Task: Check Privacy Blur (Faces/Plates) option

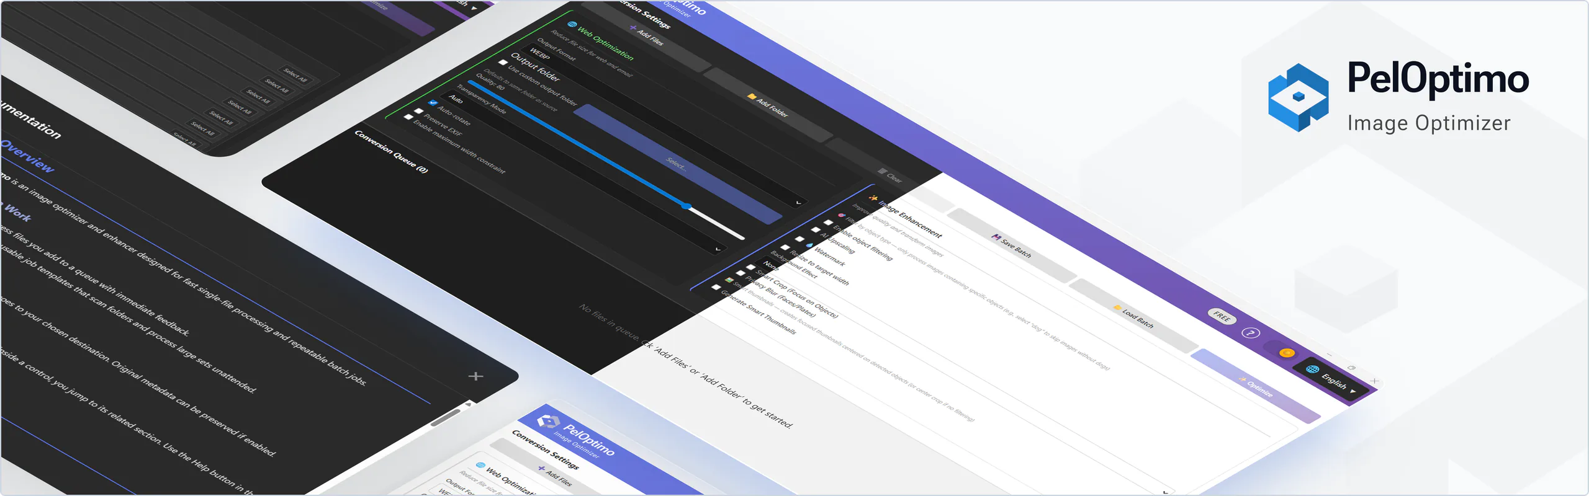Action: click(740, 273)
